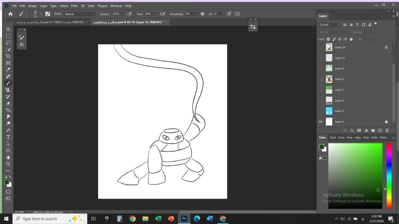Click the create new group folder icon
The image size is (399, 224).
click(373, 130)
